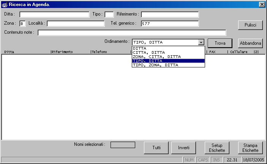The image size is (267, 164).
Task: Click the Riferimento input field
Action: 170,14
